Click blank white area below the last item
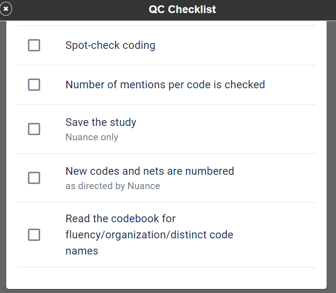336x293 pixels. tap(166, 278)
